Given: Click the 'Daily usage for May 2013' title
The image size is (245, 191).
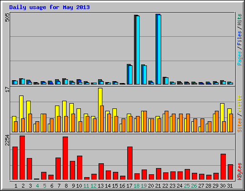Looking at the screenshot, I should click(49, 8).
